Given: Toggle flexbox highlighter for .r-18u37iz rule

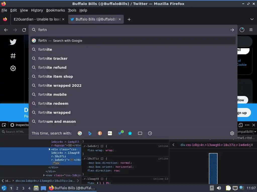Looking at the screenshot, I should tap(102, 158).
